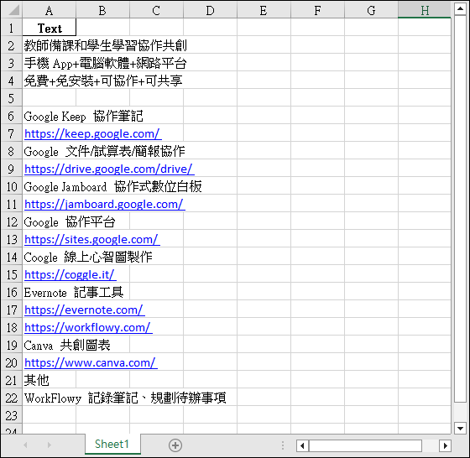
Task: Select column F header
Action: click(x=317, y=10)
